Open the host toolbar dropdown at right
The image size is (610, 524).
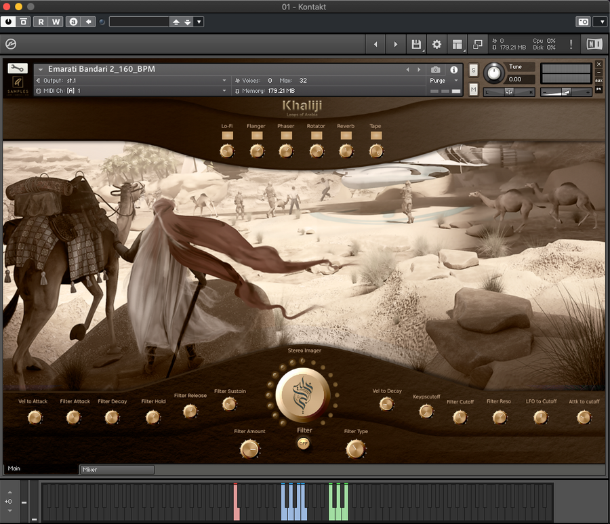[x=601, y=22]
